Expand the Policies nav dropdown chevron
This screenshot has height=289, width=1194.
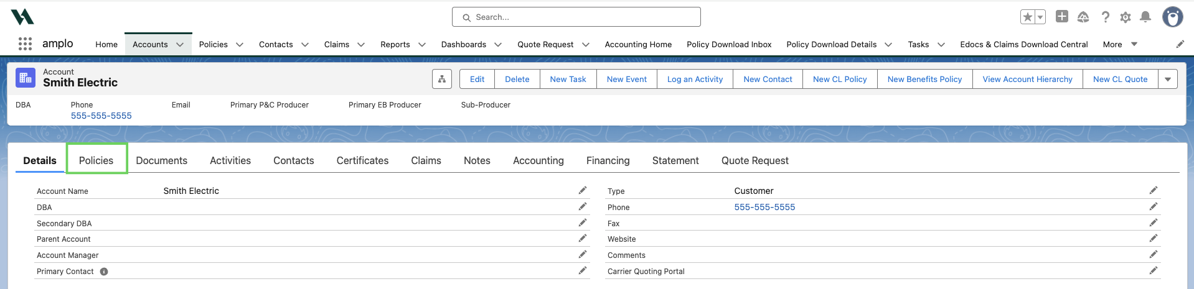click(x=240, y=45)
